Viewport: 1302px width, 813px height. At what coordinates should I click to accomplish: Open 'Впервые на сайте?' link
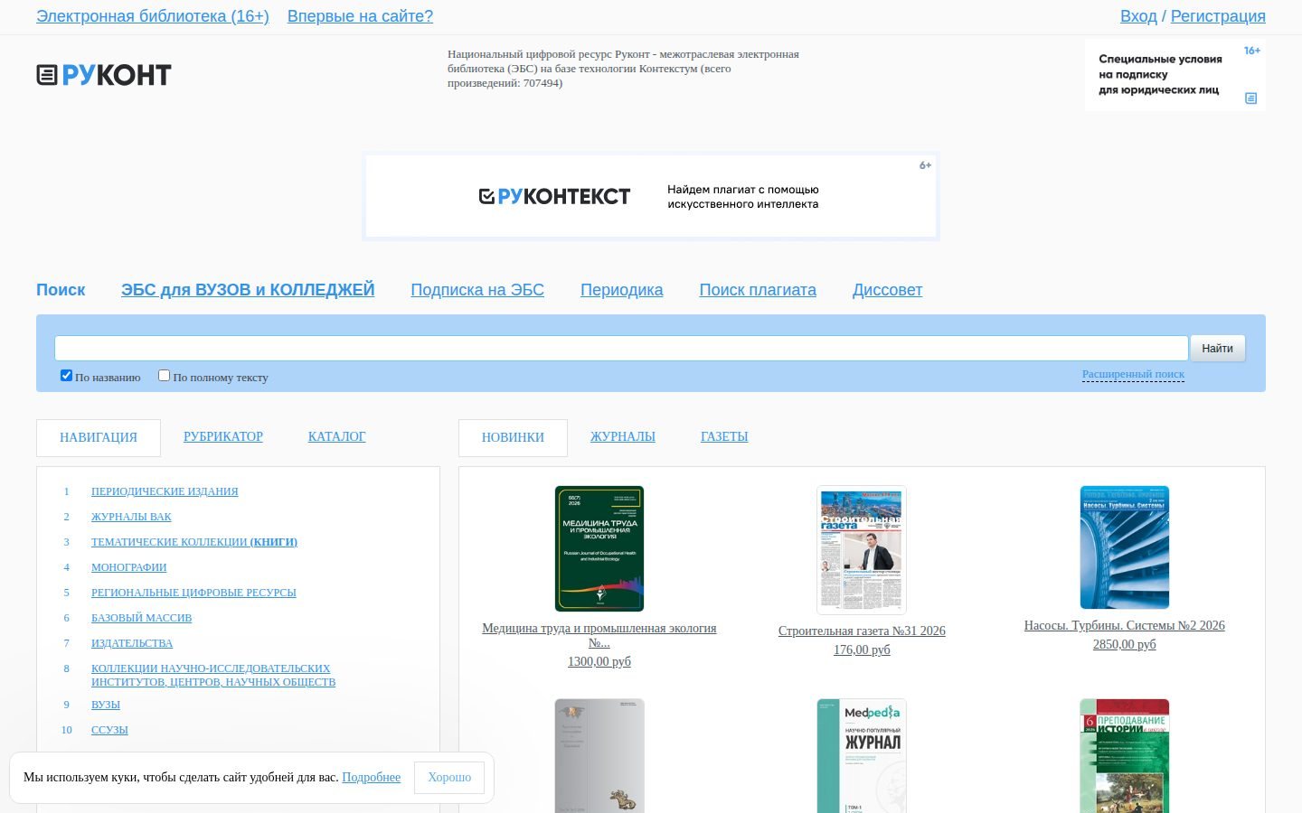(360, 16)
